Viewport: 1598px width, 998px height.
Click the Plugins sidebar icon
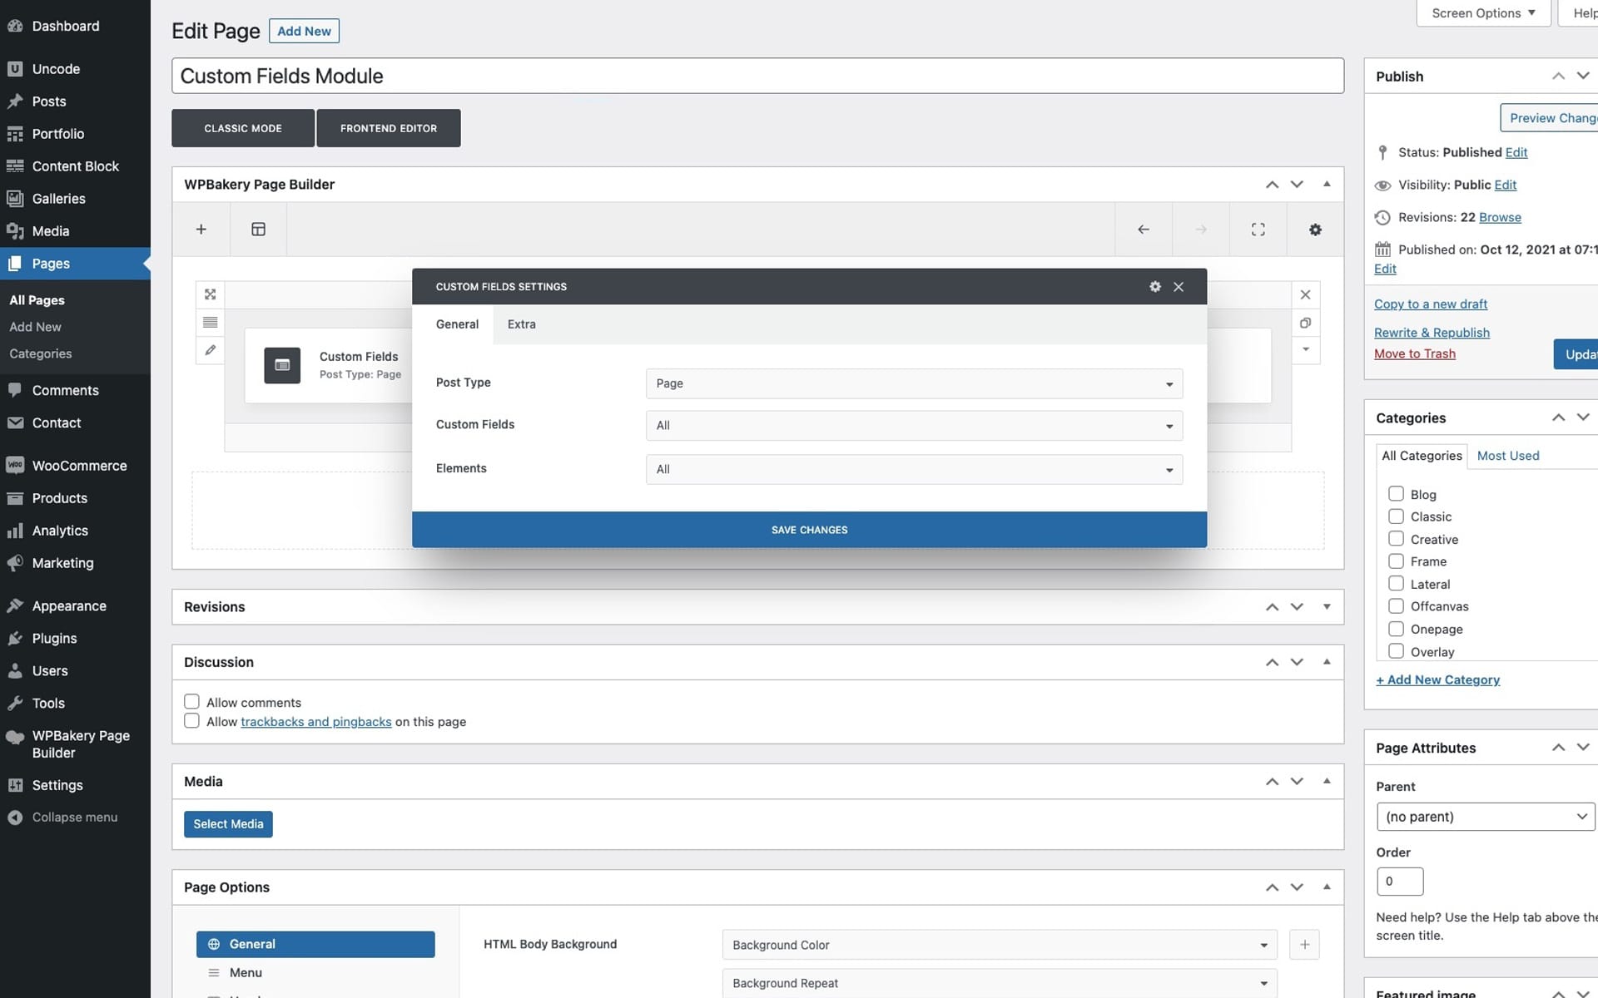click(15, 639)
